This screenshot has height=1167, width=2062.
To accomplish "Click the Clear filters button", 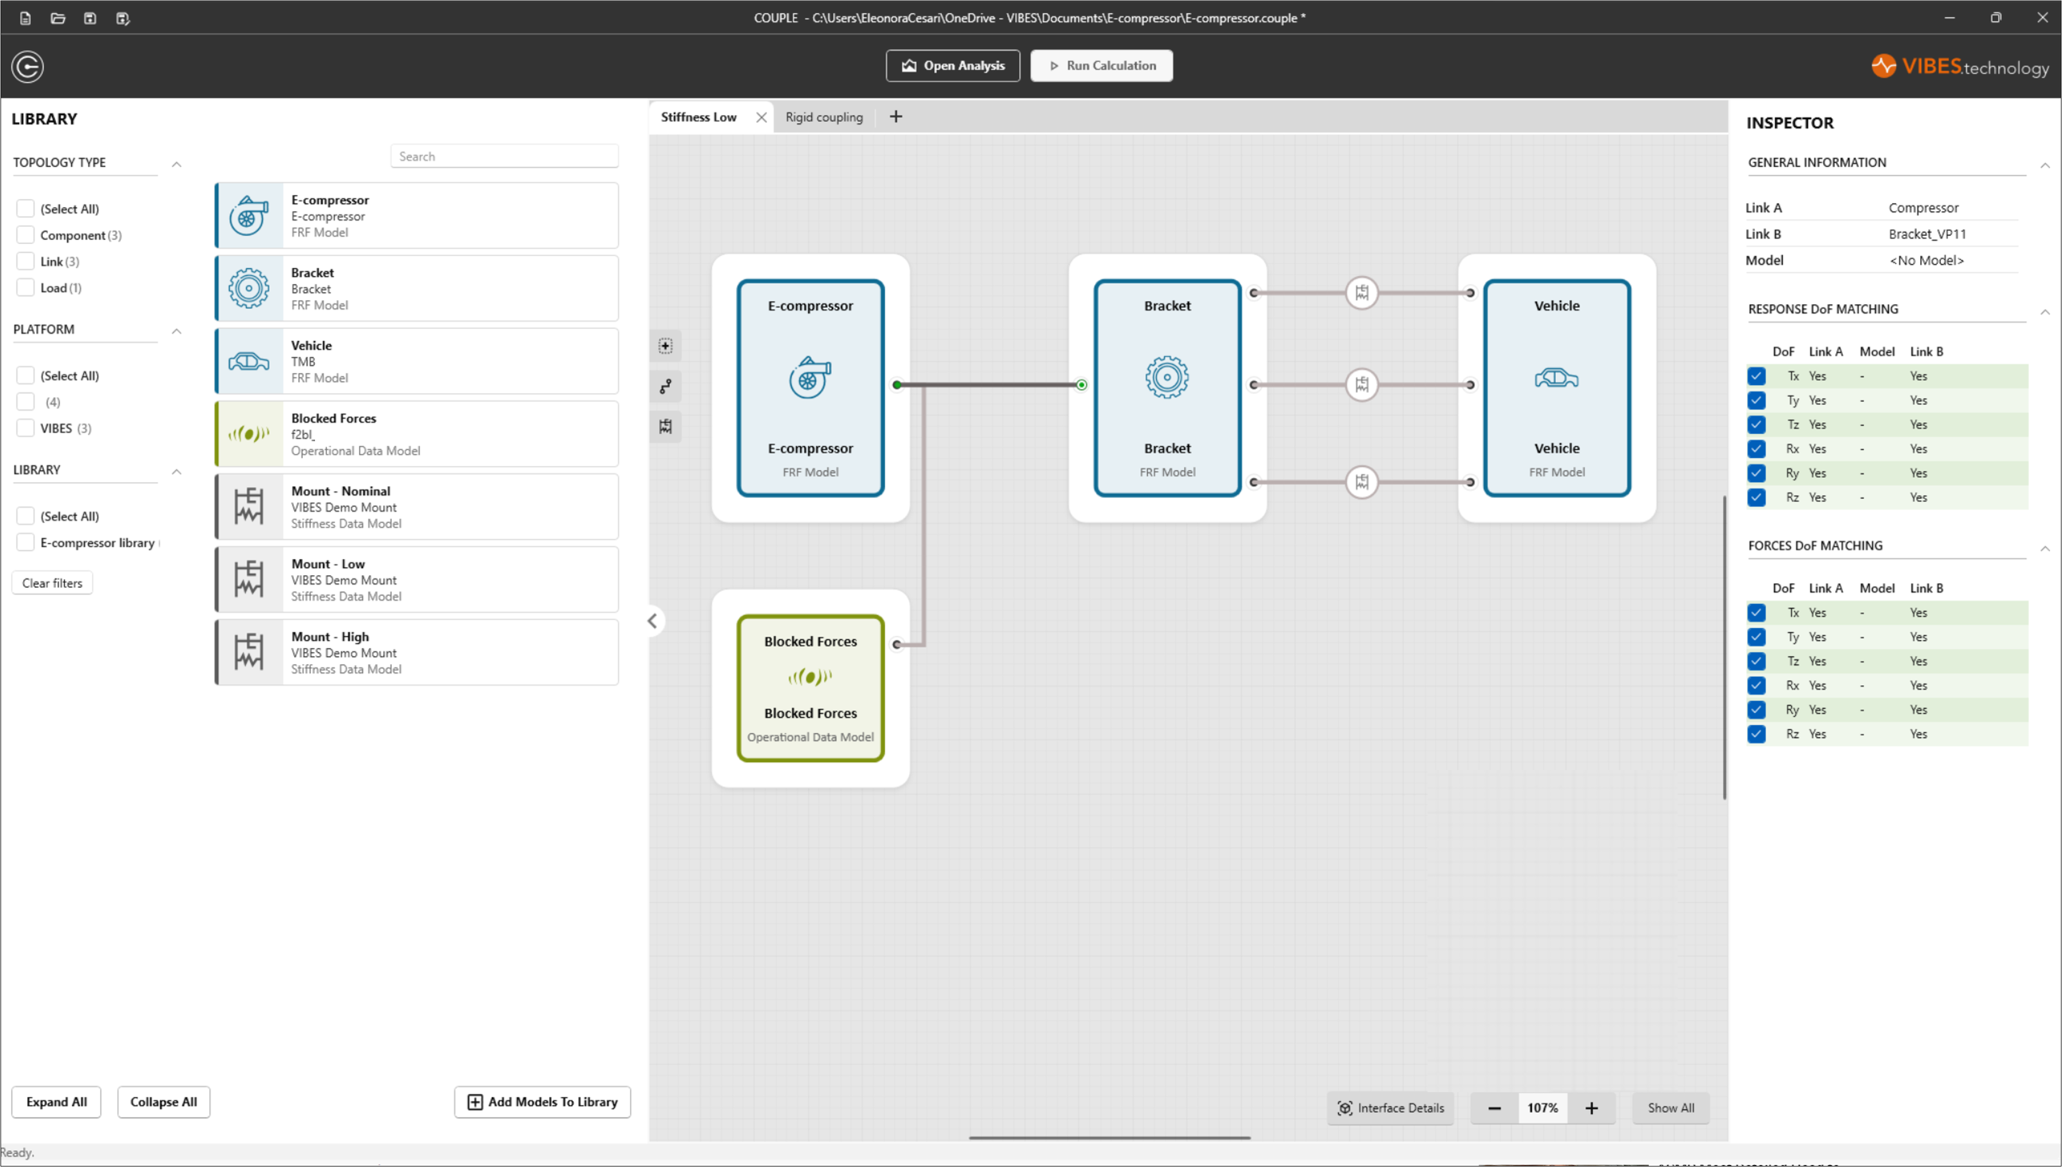I will (52, 583).
